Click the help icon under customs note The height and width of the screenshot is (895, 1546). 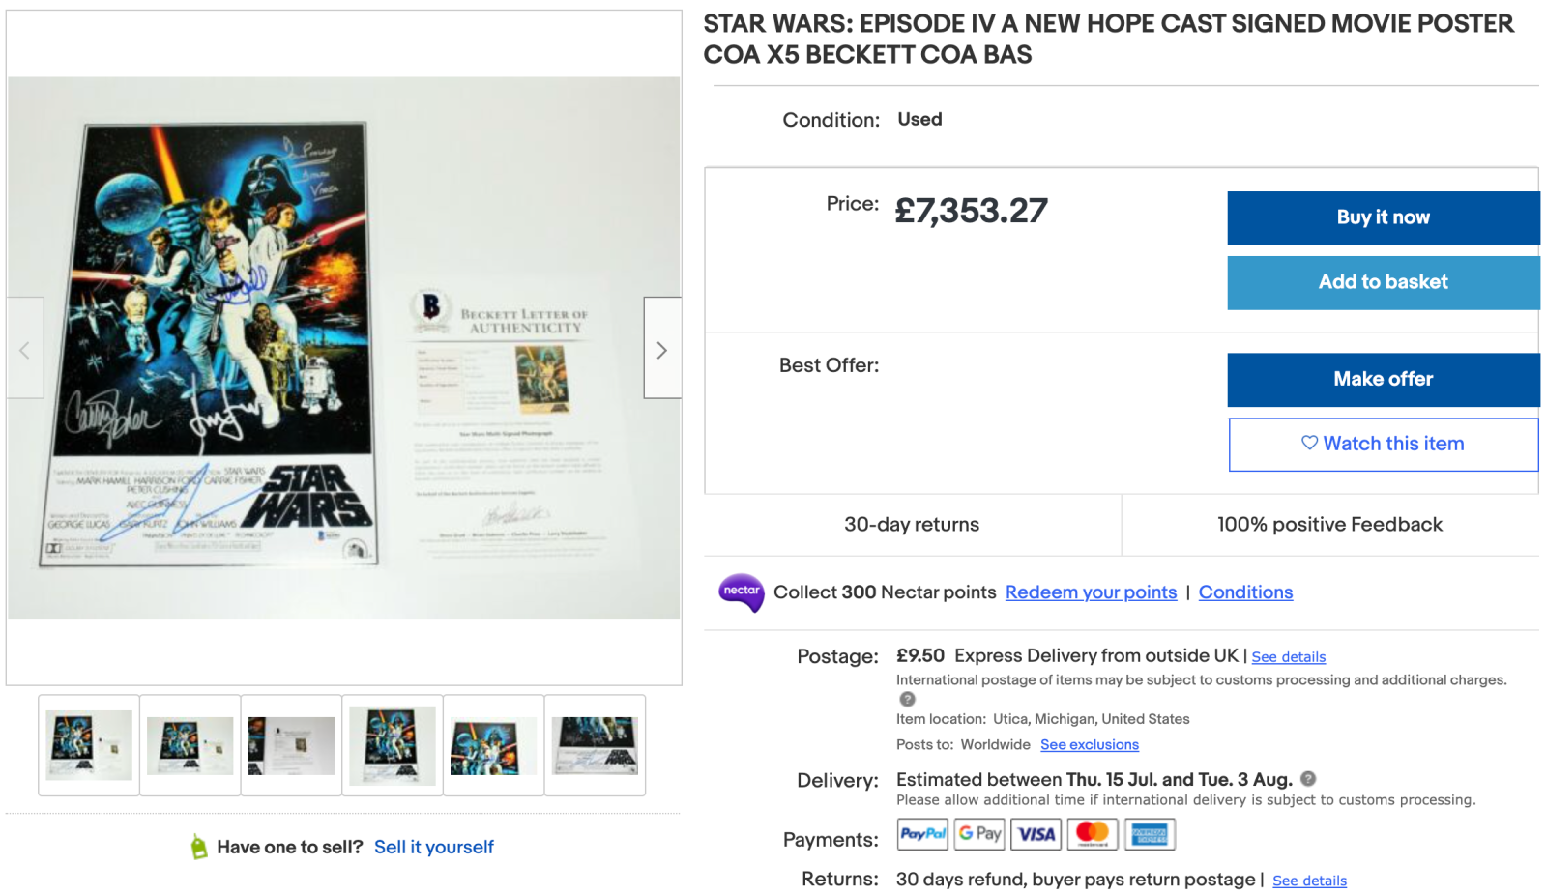[907, 699]
